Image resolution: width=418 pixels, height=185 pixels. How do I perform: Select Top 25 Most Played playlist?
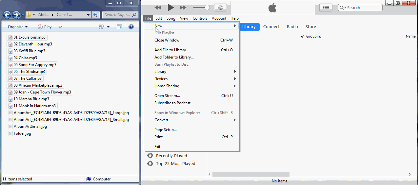(176, 163)
